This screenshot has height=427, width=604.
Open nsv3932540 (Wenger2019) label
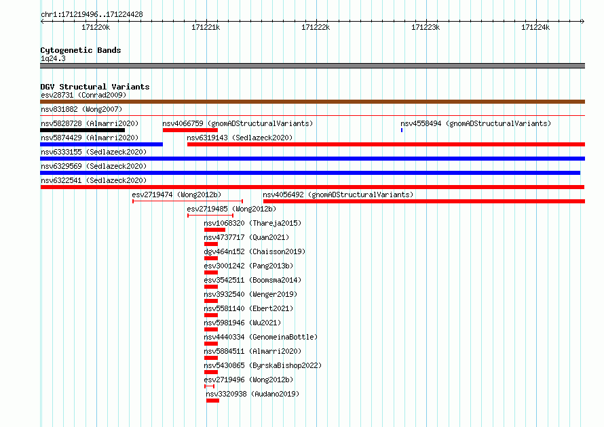click(x=250, y=294)
